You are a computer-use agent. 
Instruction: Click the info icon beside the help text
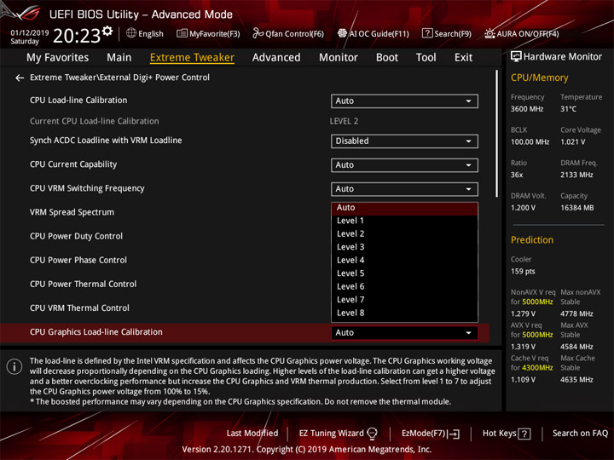click(14, 366)
